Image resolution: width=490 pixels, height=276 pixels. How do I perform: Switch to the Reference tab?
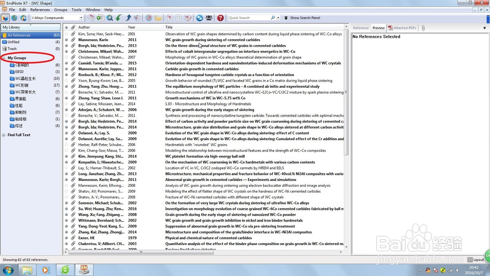[361, 28]
